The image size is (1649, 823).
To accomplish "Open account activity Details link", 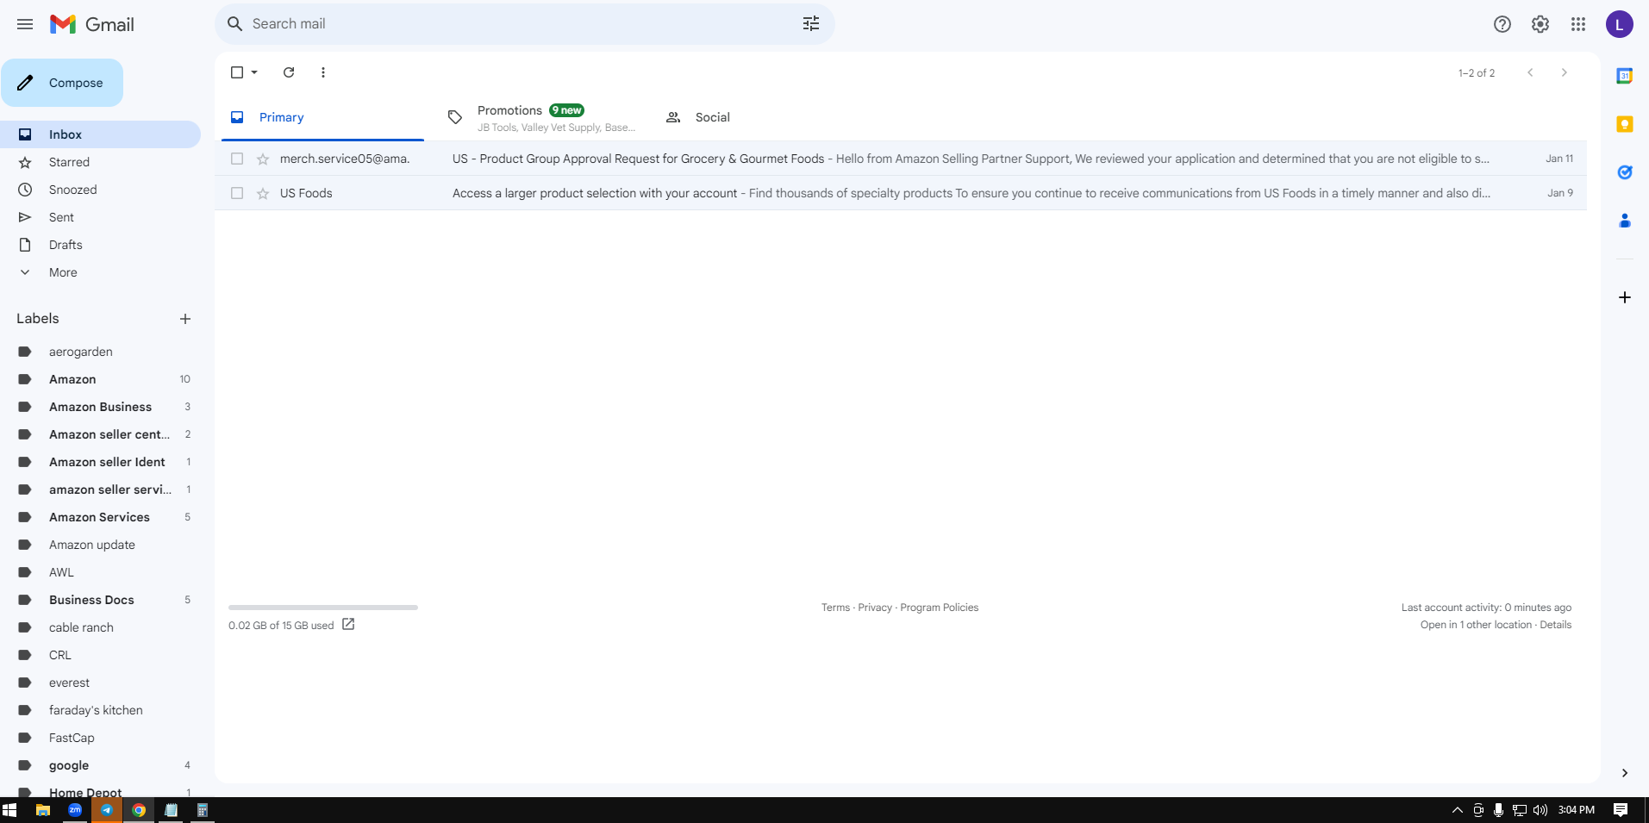I will pyautogui.click(x=1556, y=625).
